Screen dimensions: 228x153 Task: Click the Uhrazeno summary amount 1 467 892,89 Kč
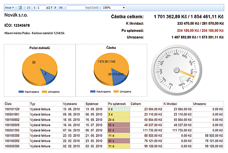(198, 38)
